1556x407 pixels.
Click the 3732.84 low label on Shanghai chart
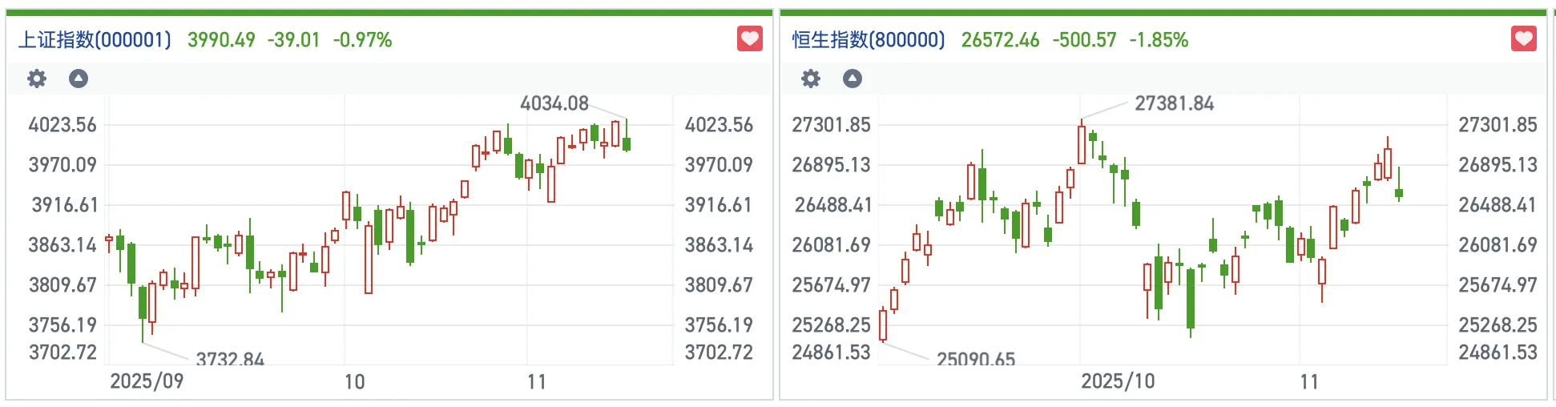coord(230,358)
